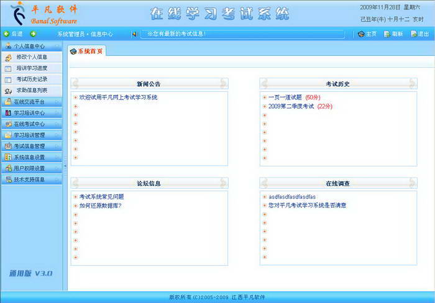Screen dimensions: 435x303
Task: Click the 主页 home icon in top bar
Action: pyautogui.click(x=361, y=34)
